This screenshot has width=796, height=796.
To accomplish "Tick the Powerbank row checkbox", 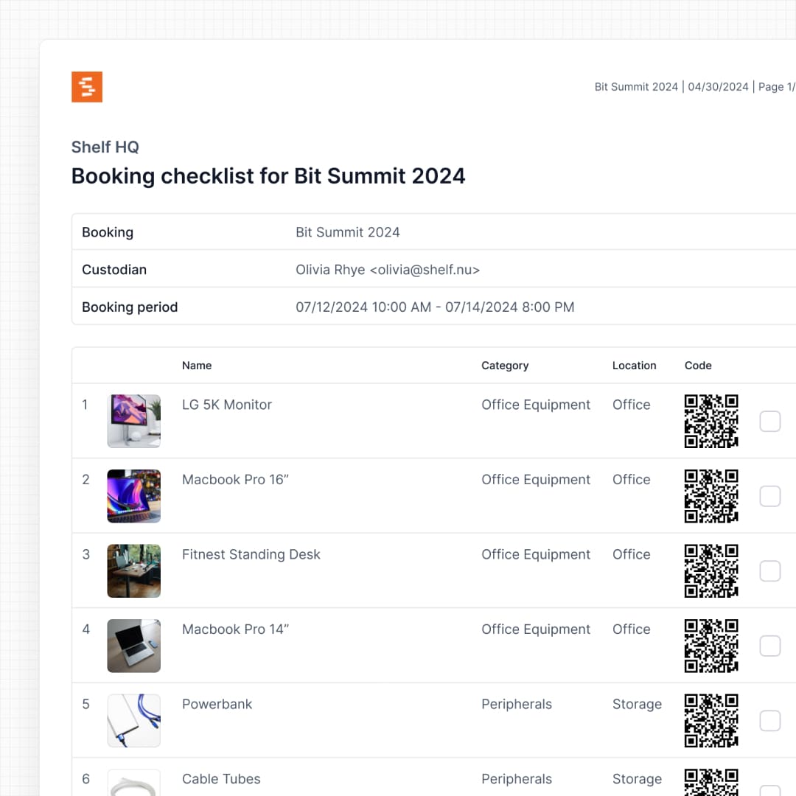I will click(x=769, y=721).
